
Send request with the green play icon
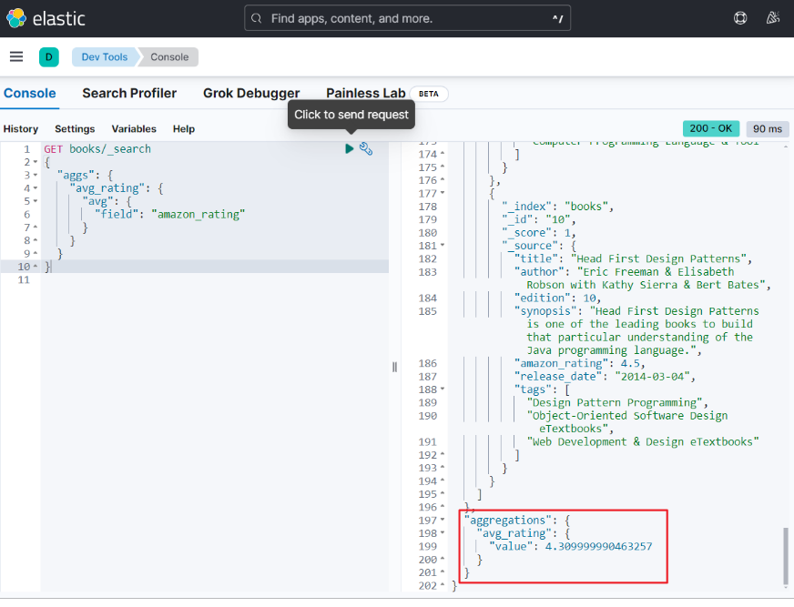click(349, 149)
